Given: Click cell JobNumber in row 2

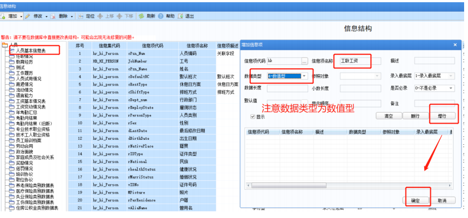Looking at the screenshot, I should [x=153, y=61].
